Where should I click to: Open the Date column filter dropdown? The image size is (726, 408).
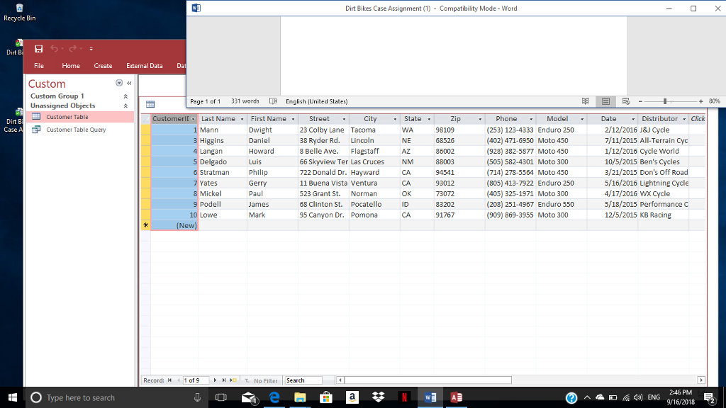(x=632, y=119)
